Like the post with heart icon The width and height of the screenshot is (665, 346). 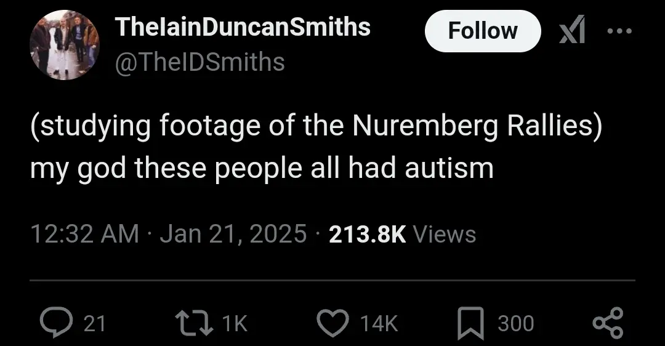click(x=333, y=323)
